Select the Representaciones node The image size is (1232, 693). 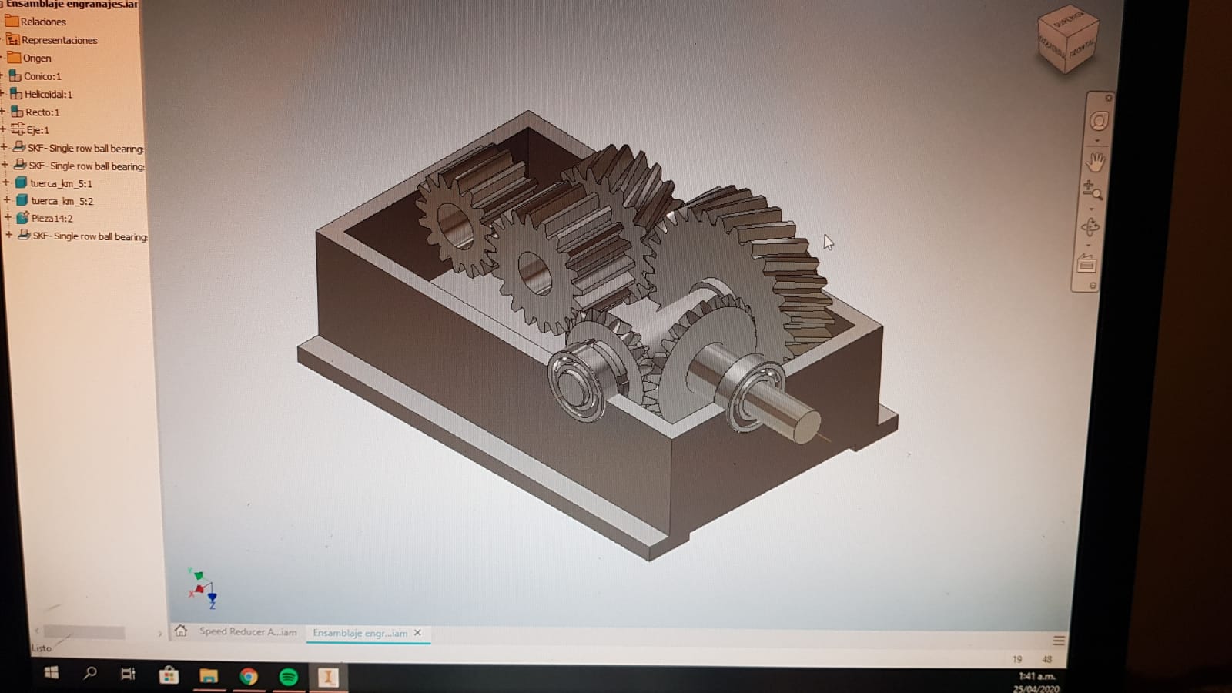59,40
